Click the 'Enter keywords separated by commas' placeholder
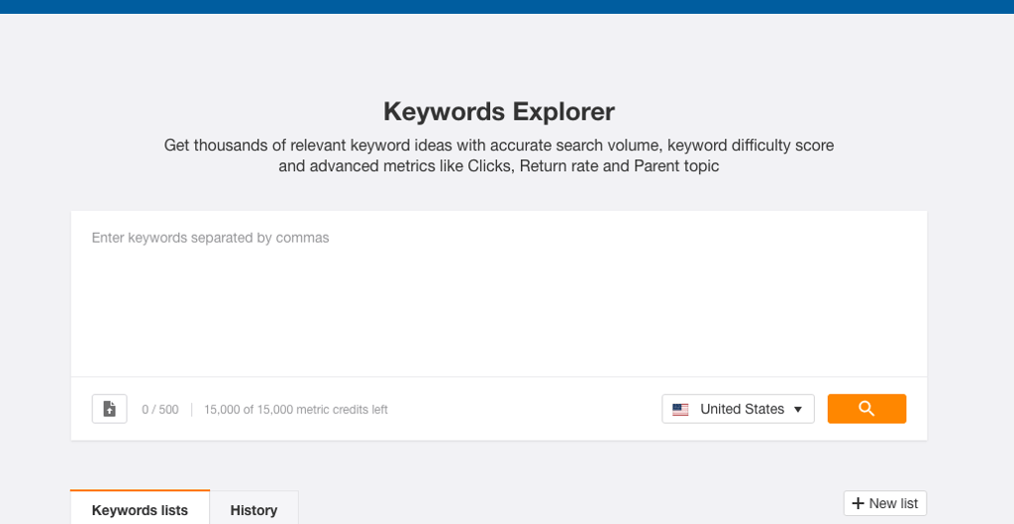 point(210,238)
